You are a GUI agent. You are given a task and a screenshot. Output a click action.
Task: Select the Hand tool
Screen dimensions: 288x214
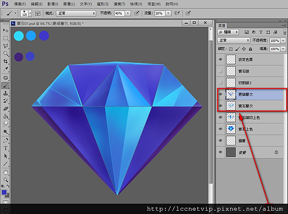(5, 171)
